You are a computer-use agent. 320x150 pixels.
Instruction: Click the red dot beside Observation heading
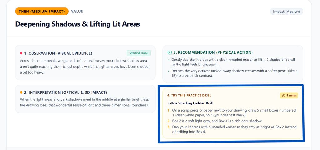point(21,53)
